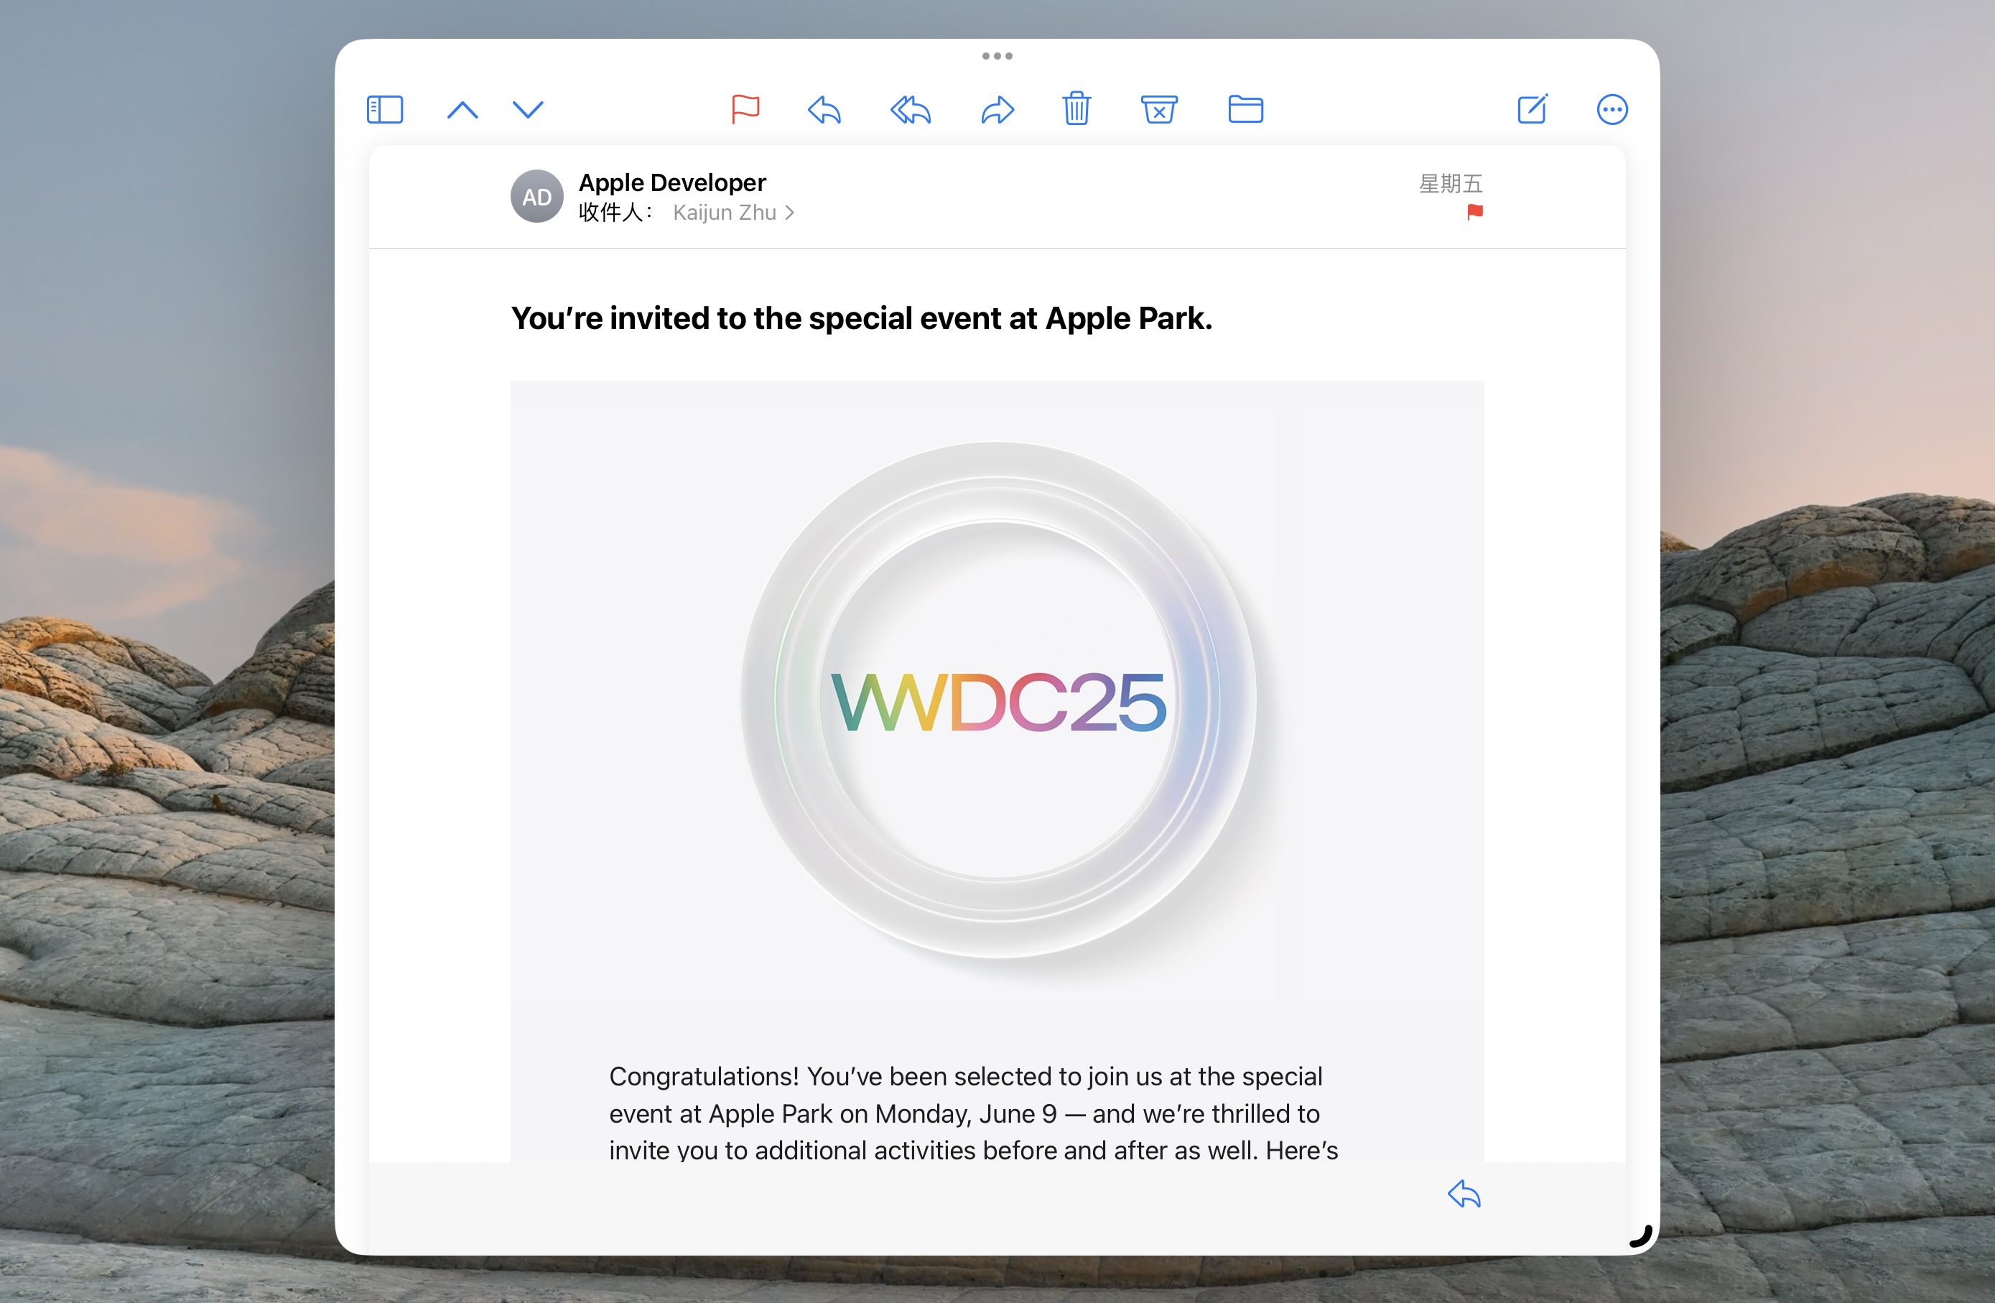Compose a new message
This screenshot has width=1995, height=1303.
tap(1533, 109)
